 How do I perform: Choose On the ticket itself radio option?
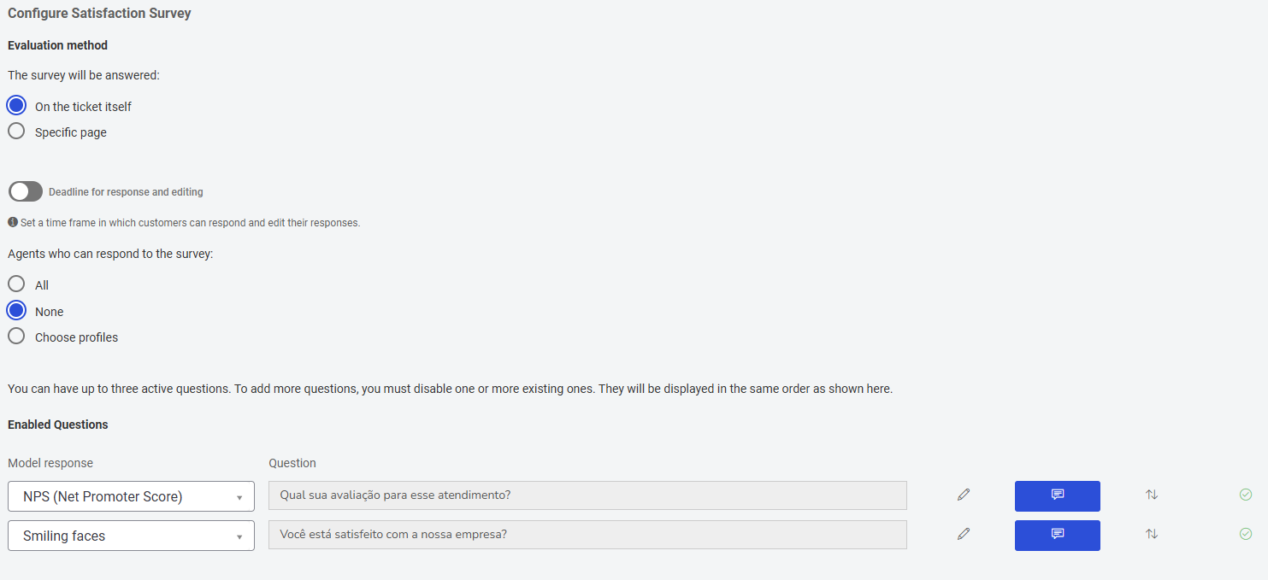[16, 106]
